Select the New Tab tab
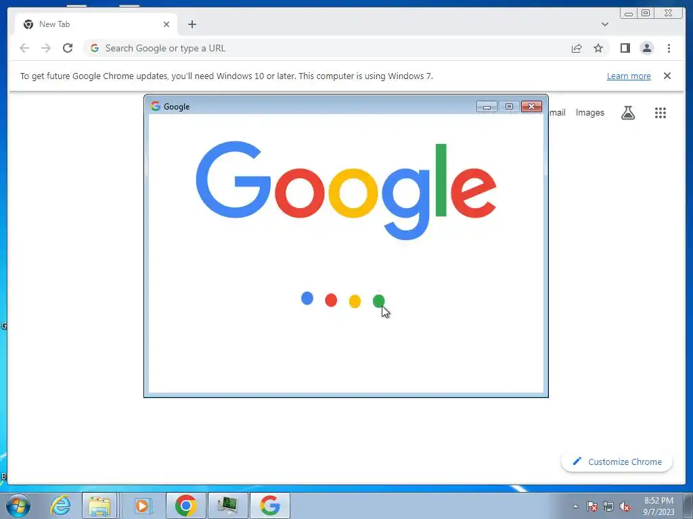Image resolution: width=693 pixels, height=519 pixels. pyautogui.click(x=96, y=24)
